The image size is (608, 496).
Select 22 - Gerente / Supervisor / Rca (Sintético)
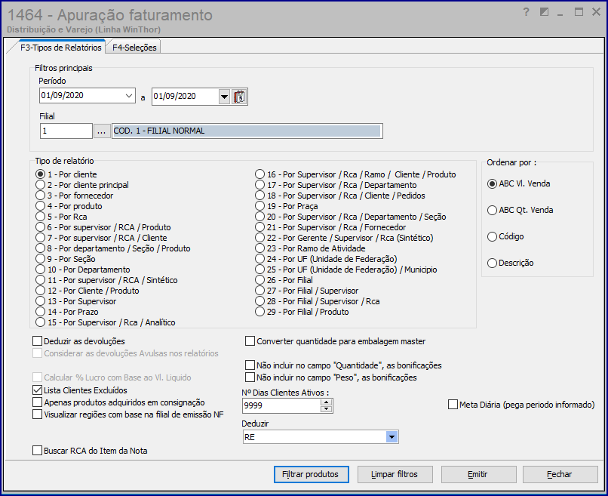(x=344, y=238)
